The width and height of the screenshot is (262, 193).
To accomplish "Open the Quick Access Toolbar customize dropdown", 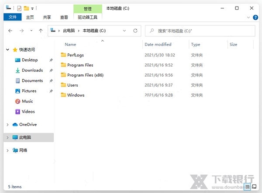I will [x=32, y=8].
